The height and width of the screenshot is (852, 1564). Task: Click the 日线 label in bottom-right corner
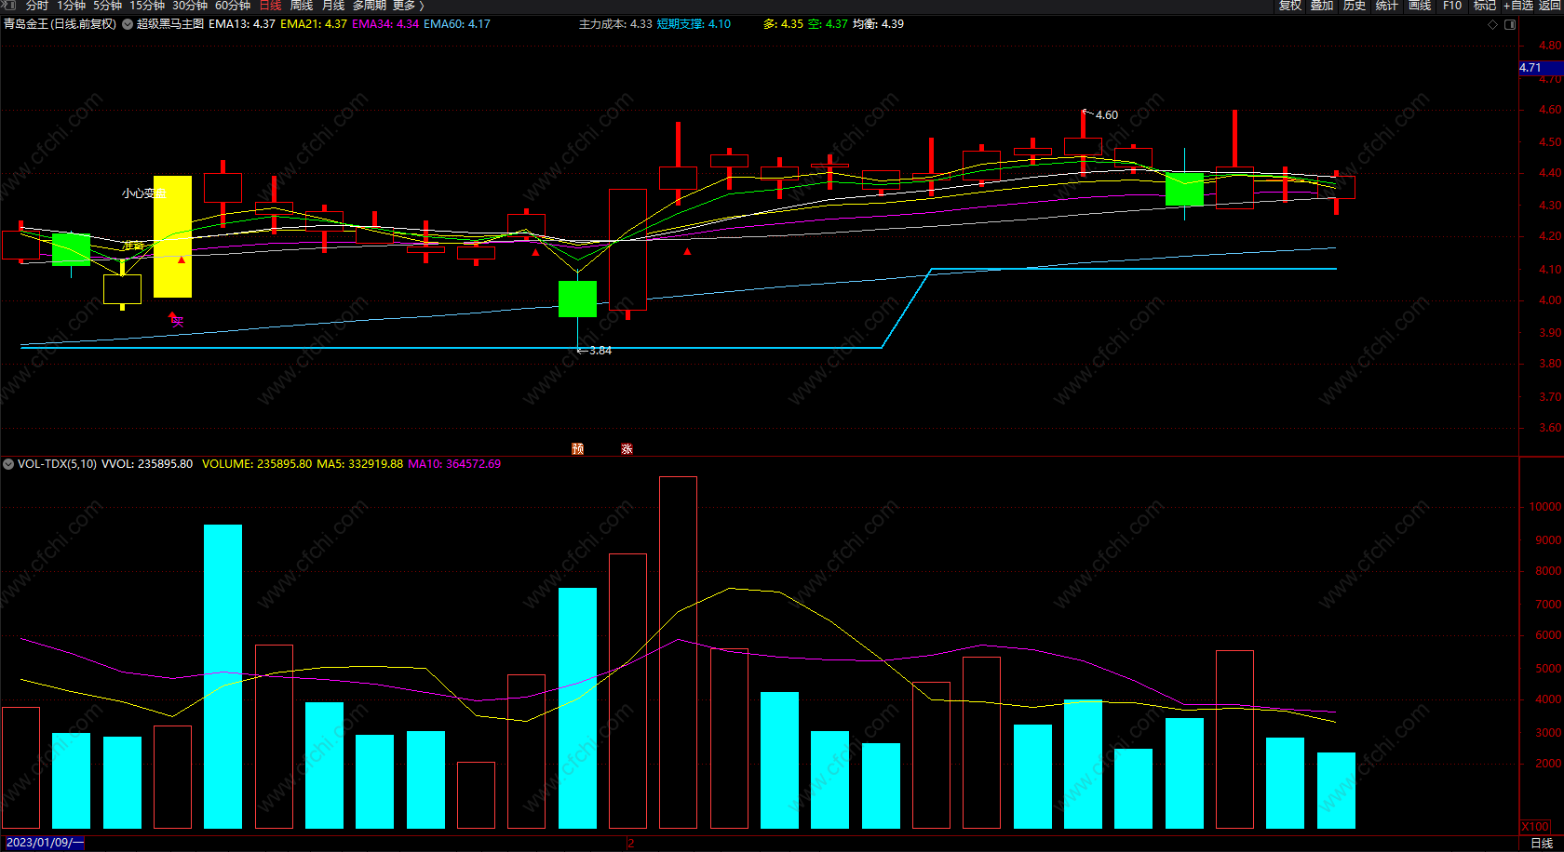click(1542, 843)
